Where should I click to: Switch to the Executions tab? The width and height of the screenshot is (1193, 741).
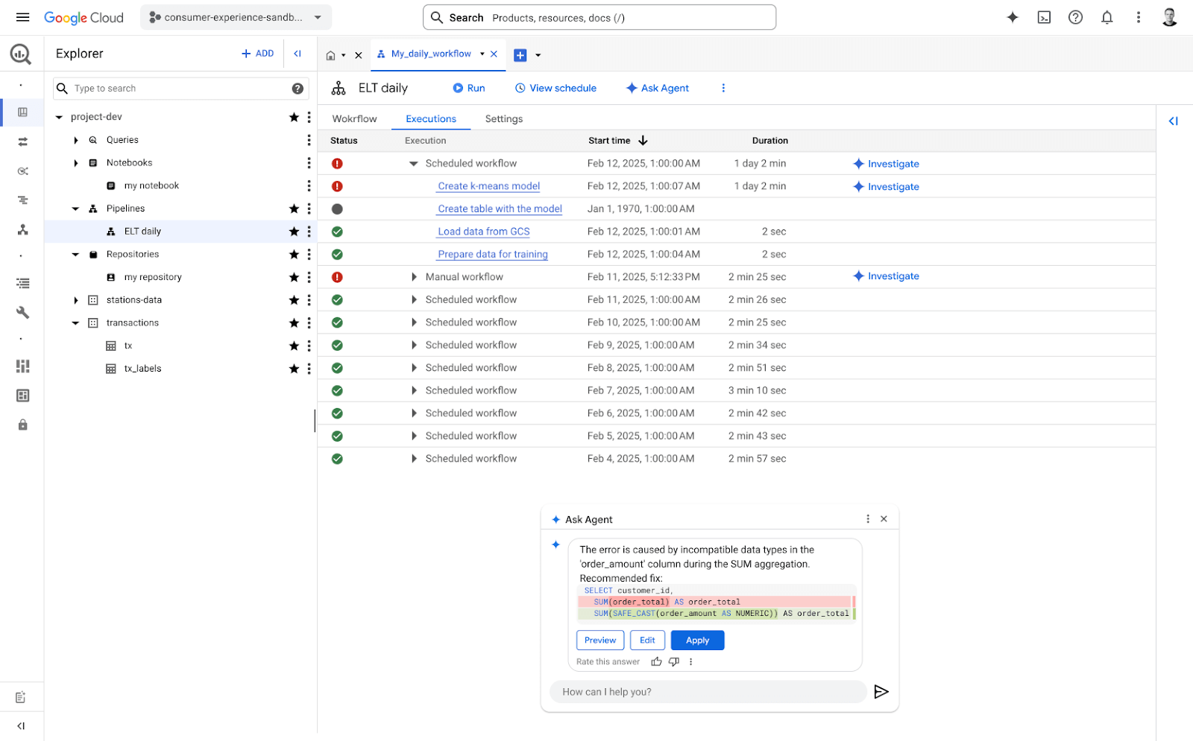(x=431, y=118)
